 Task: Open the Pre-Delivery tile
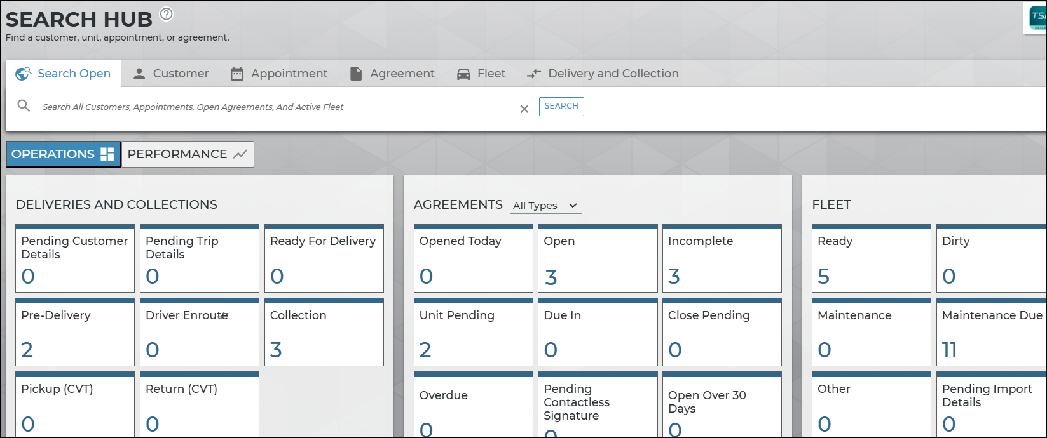75,332
